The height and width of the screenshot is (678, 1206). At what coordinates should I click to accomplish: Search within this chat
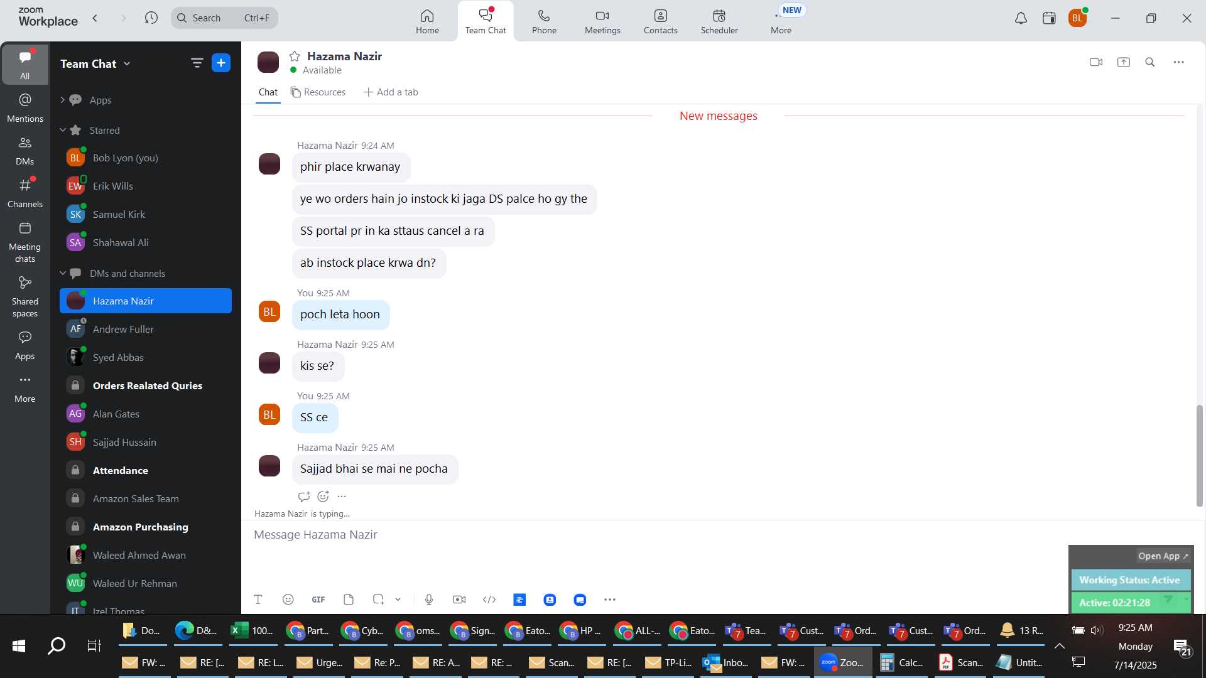point(1150,62)
